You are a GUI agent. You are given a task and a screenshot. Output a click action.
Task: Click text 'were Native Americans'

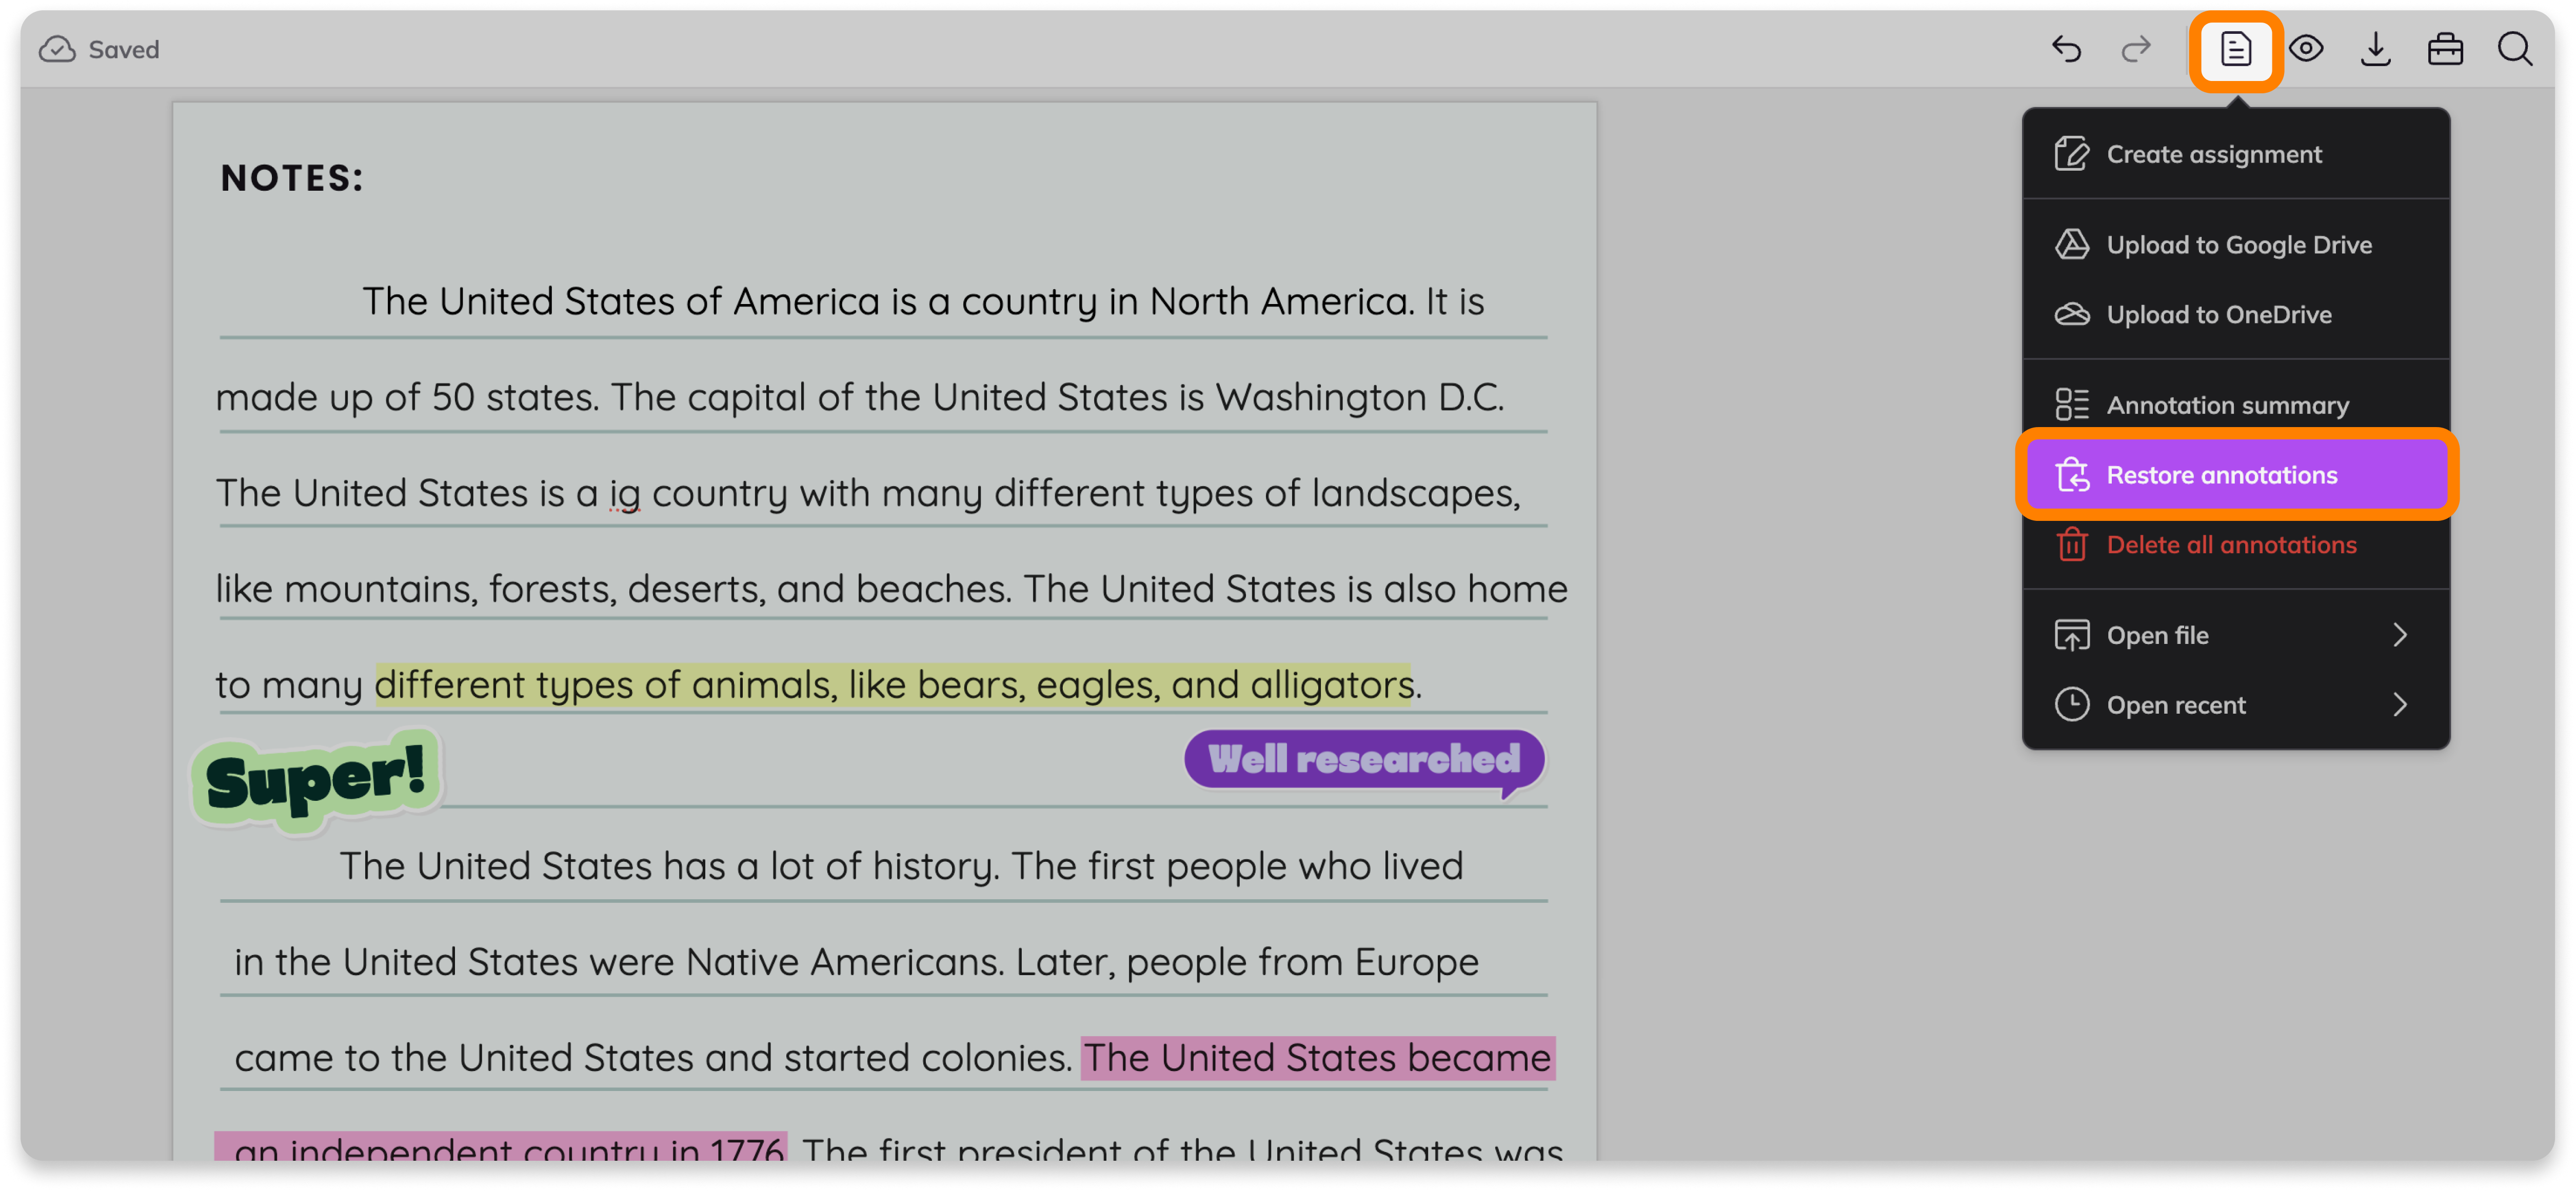796,962
